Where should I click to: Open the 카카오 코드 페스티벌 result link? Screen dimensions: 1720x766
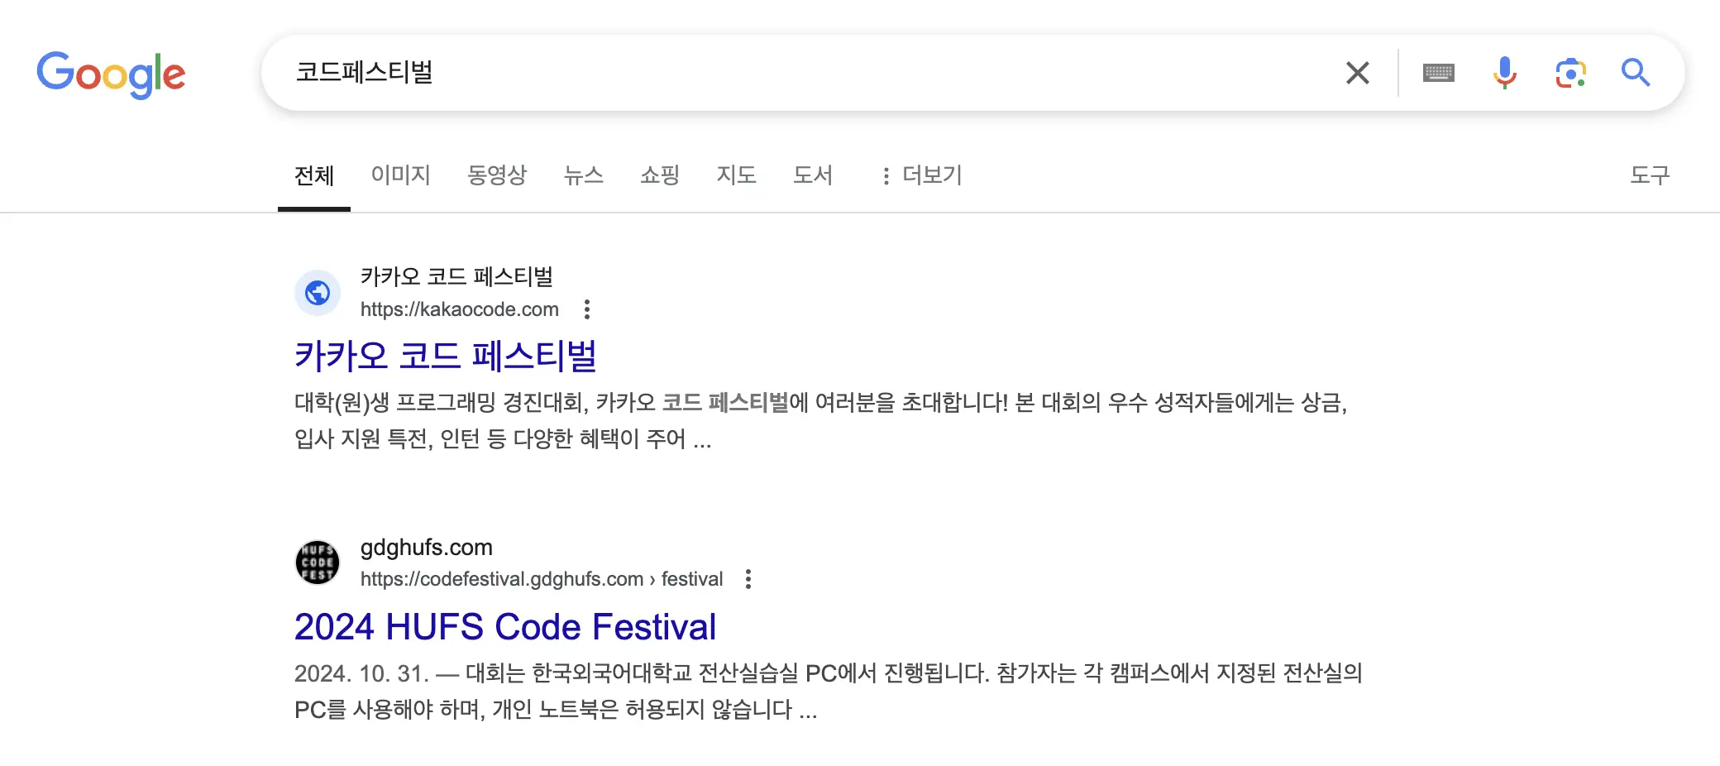[447, 356]
